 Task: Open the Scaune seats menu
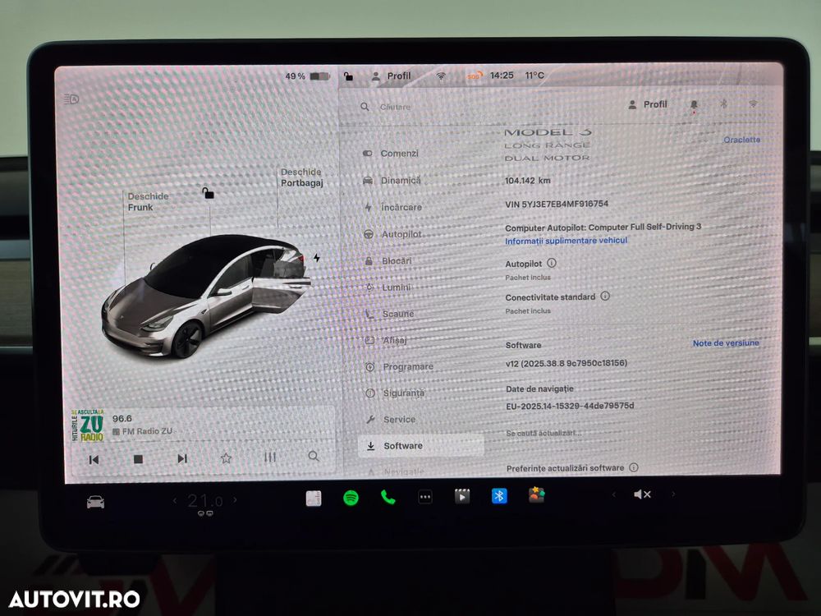tap(390, 314)
